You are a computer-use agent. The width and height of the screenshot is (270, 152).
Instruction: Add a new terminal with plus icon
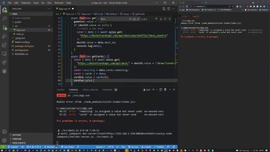pyautogui.click(x=153, y=90)
